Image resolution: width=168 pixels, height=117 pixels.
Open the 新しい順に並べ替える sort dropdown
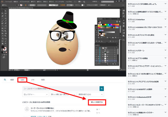click(63, 94)
